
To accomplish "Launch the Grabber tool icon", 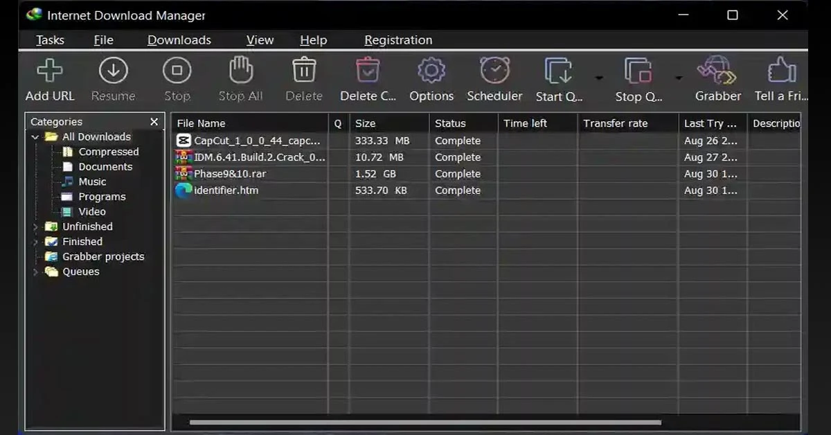I will click(x=717, y=71).
